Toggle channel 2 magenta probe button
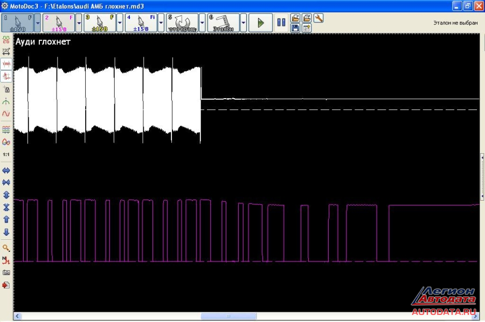 click(59, 23)
